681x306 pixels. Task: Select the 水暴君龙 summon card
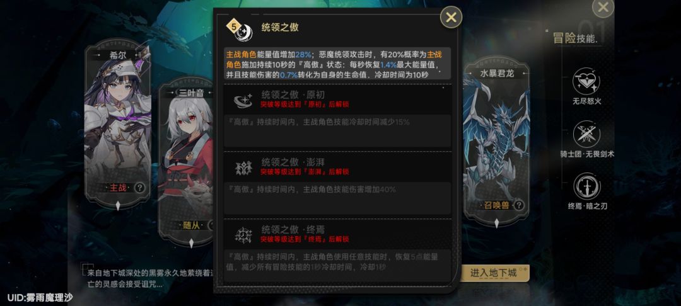click(x=496, y=140)
